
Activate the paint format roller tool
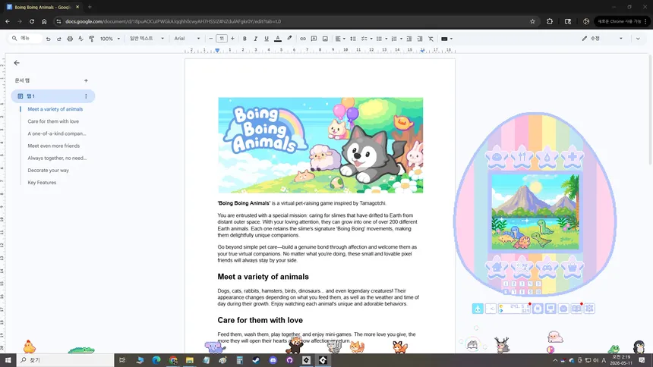92,39
